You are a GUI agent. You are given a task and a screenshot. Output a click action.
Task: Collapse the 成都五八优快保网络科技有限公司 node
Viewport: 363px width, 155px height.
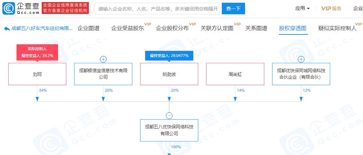point(169,115)
